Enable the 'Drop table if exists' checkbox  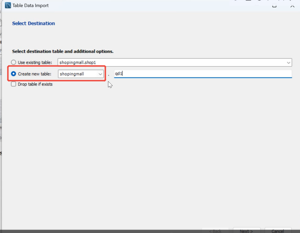coord(14,84)
